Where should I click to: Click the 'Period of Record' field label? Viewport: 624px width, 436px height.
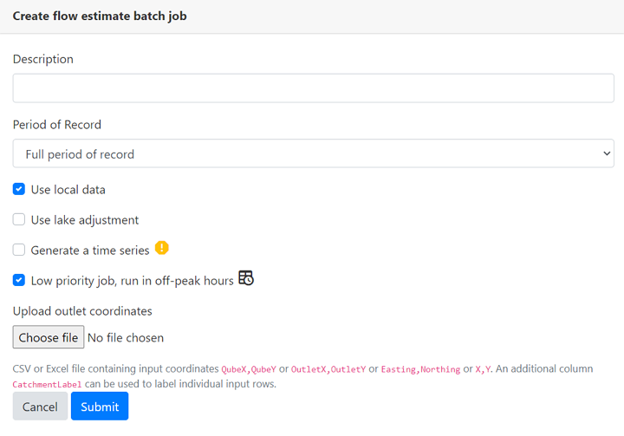[57, 125]
